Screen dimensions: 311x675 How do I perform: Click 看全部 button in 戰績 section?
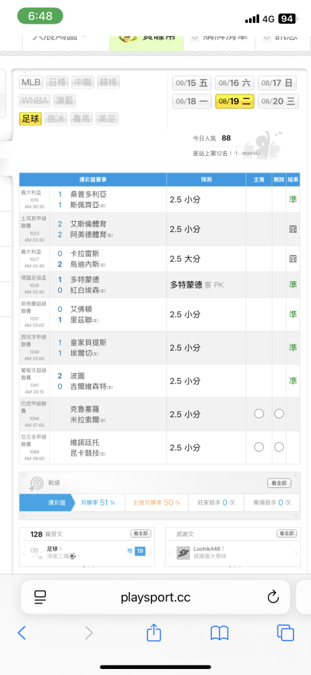click(279, 483)
